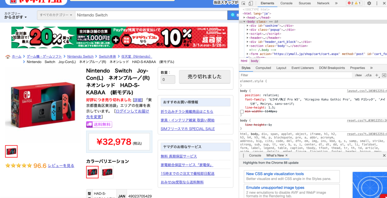Click the 数量 quantity input field

[x=168, y=79]
